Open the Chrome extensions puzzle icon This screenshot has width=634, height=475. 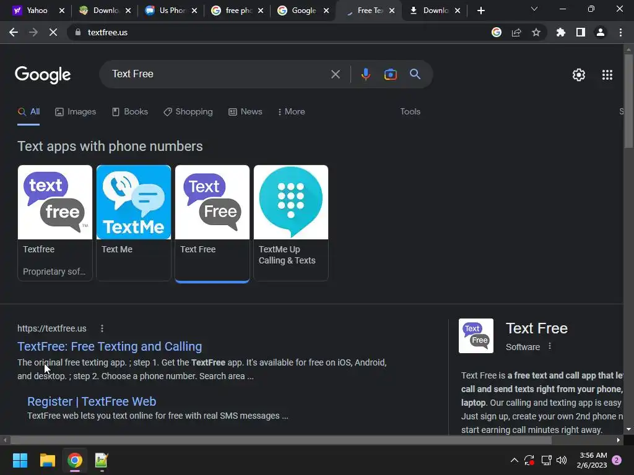561,32
